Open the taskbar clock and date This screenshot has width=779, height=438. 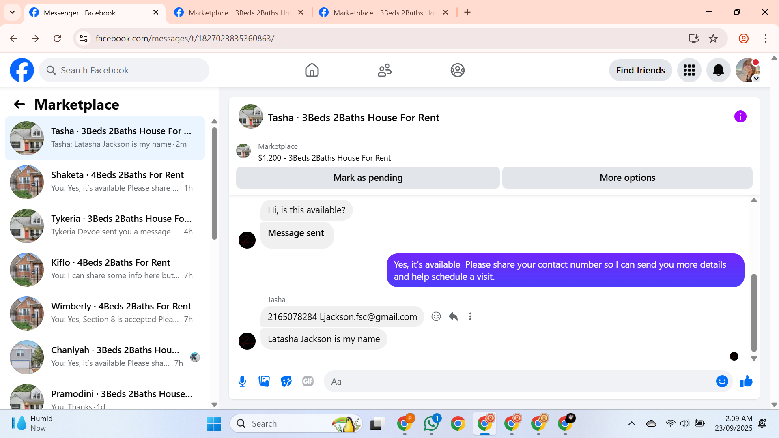(734, 423)
